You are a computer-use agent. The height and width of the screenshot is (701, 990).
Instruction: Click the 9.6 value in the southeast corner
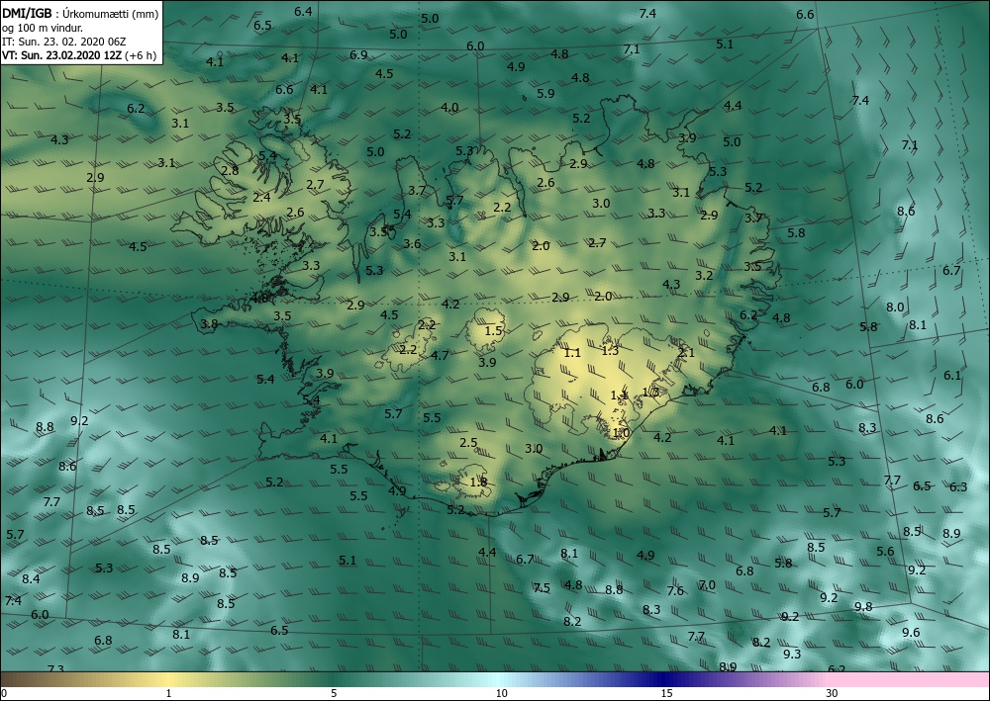[911, 633]
